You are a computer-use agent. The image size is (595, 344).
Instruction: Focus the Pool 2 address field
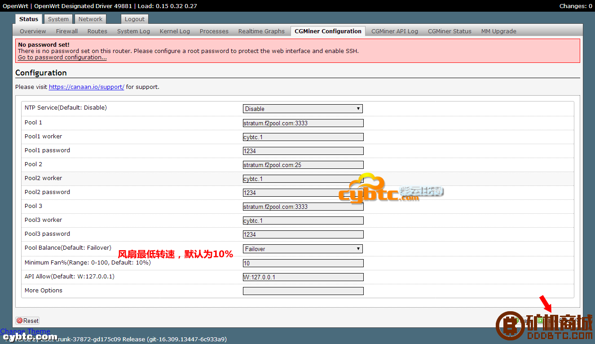(303, 165)
